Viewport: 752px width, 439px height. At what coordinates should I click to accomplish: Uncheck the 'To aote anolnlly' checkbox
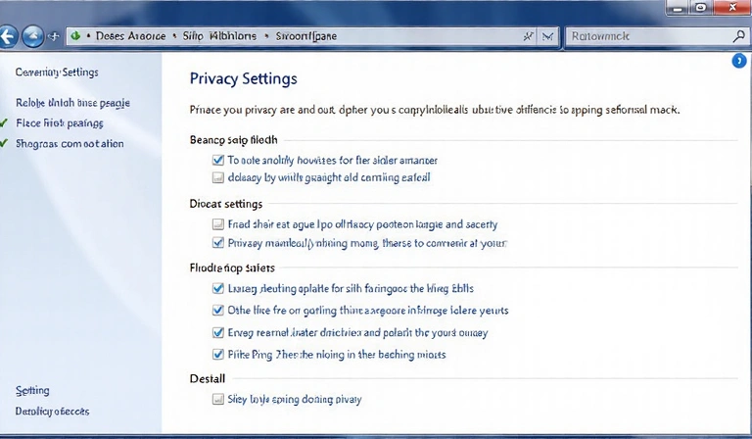pos(218,160)
